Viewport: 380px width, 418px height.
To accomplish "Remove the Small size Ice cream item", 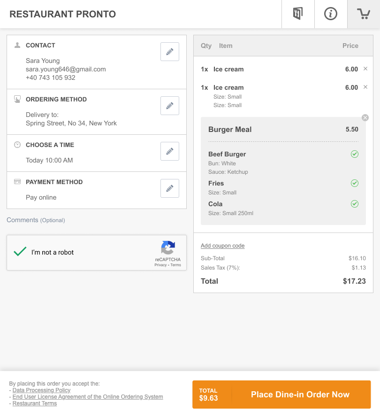I will pyautogui.click(x=365, y=87).
